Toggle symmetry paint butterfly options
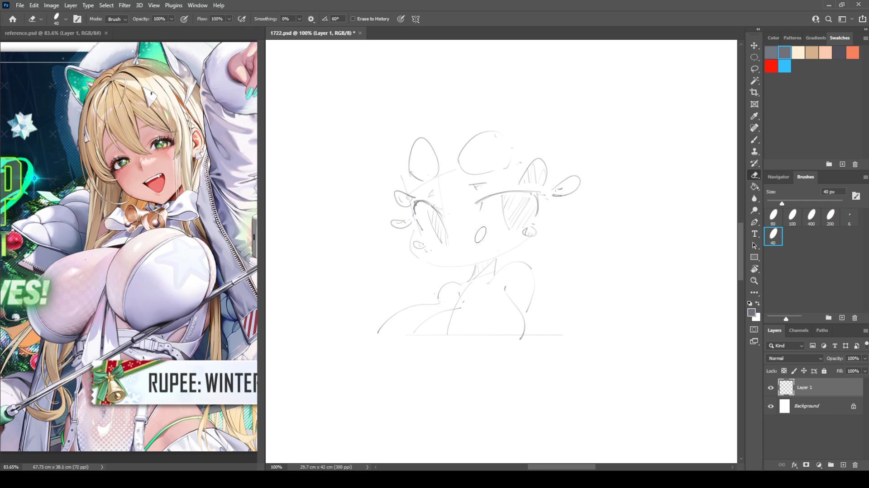869x488 pixels. [x=415, y=19]
